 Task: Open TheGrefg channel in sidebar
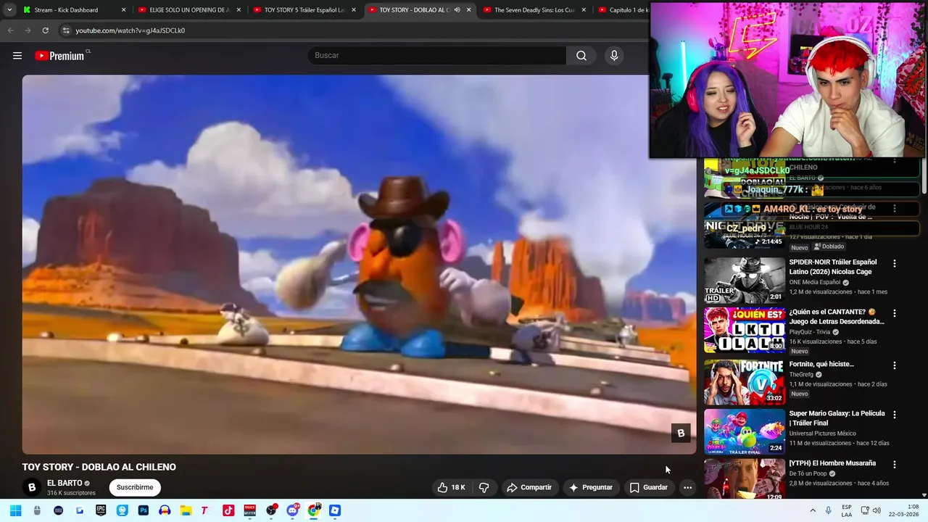[801, 375]
